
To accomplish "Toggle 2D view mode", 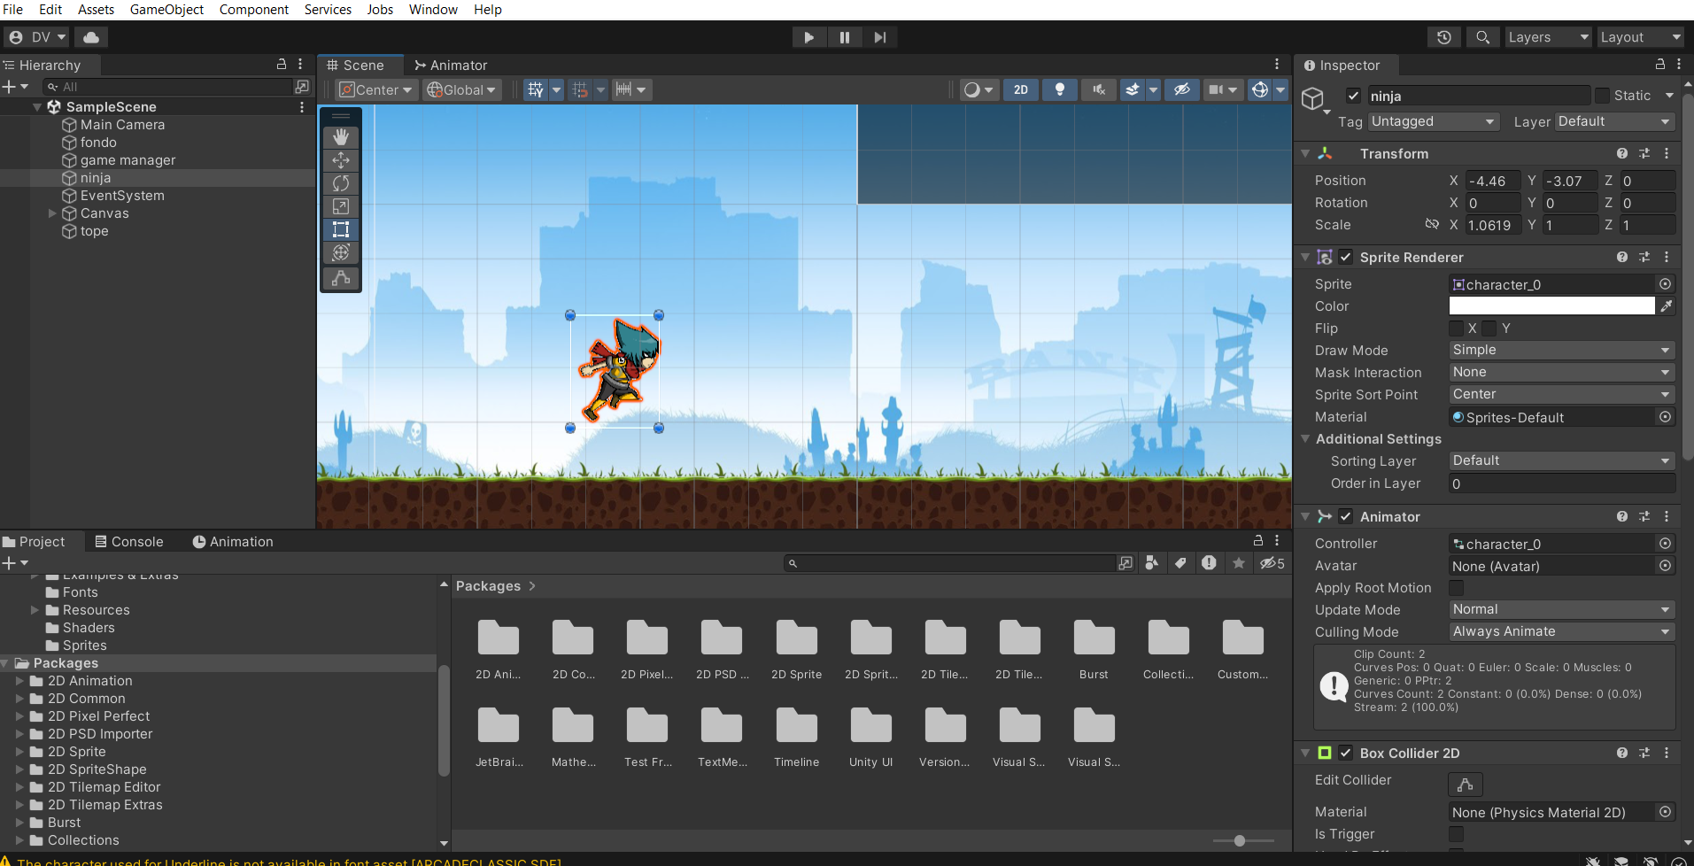I will click(1021, 89).
